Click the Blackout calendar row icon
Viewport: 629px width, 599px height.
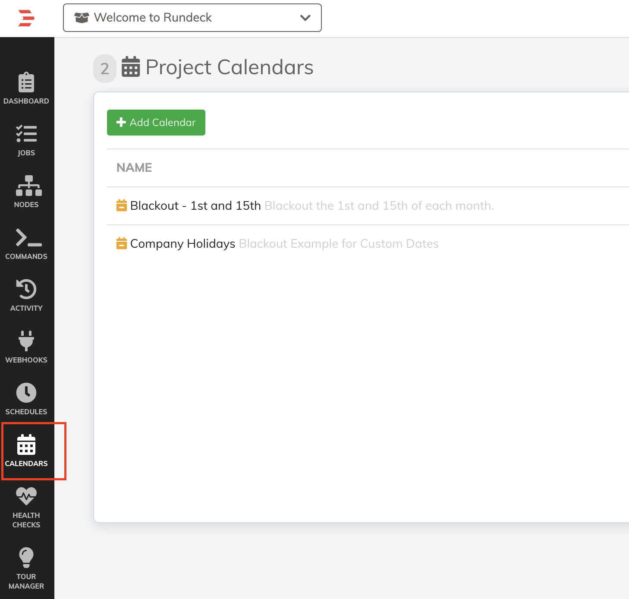click(122, 205)
